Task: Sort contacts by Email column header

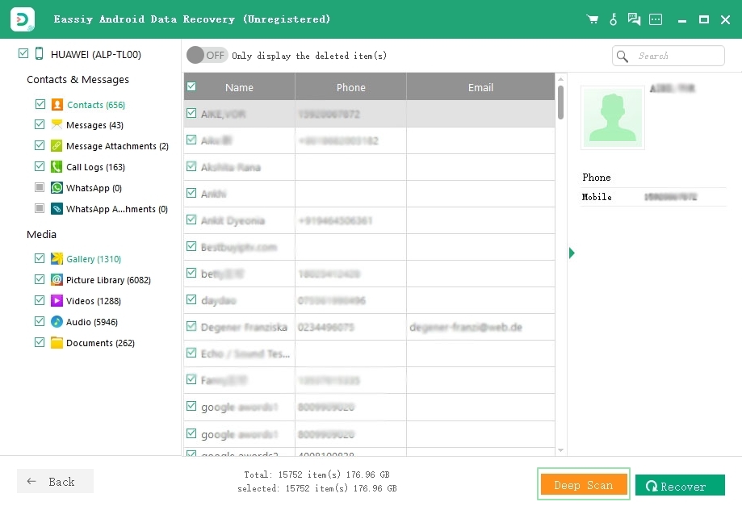Action: [x=480, y=87]
